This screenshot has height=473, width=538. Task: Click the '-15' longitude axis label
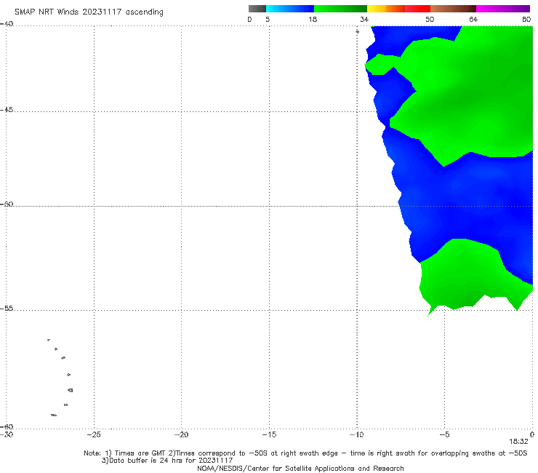[x=269, y=434]
